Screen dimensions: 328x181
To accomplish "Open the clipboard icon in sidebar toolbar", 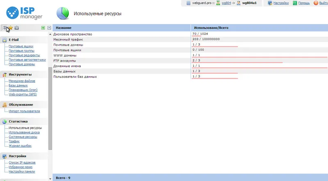I will (17, 27).
